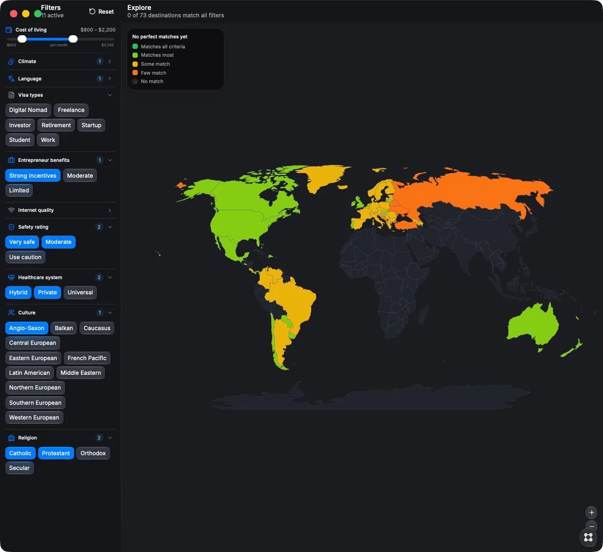The width and height of the screenshot is (603, 552).
Task: Collapse the Visa types section
Action: pos(109,95)
